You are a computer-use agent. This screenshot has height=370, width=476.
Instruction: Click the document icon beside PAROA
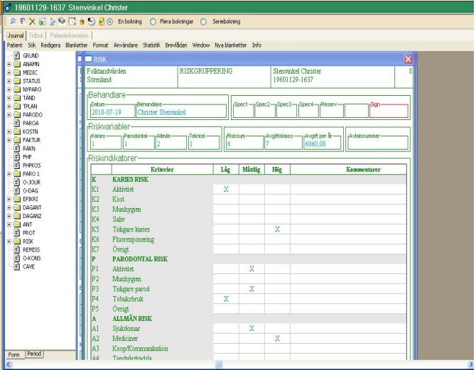click(17, 123)
